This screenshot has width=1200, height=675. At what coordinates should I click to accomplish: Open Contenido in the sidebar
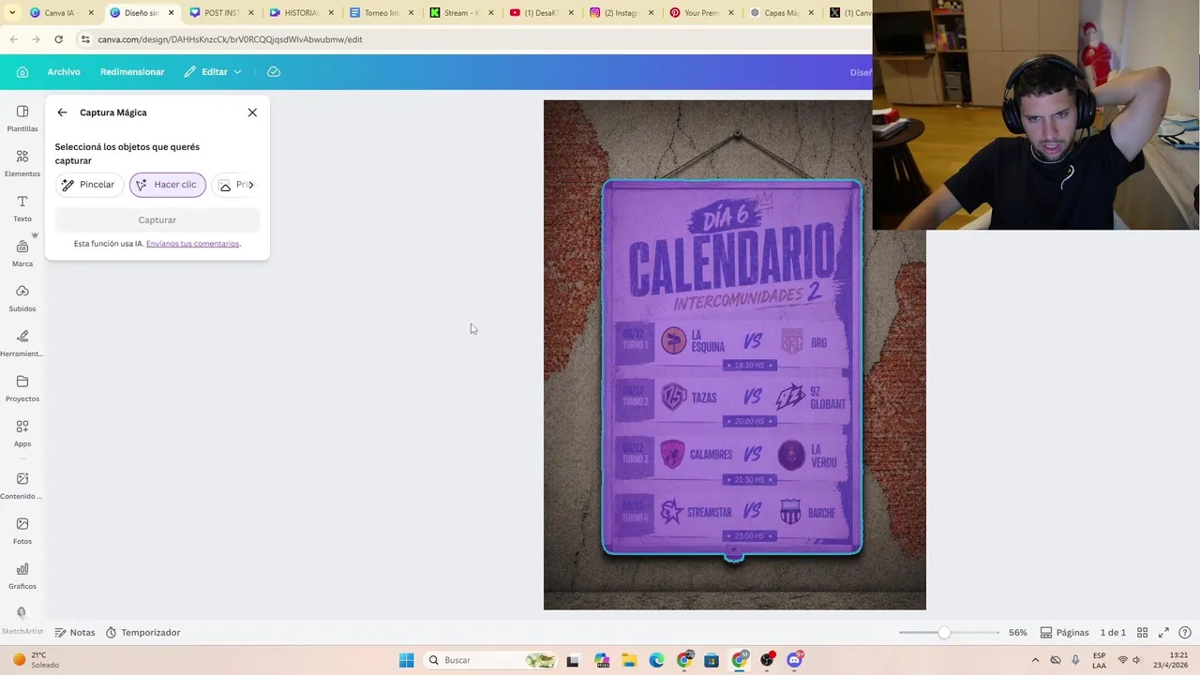click(22, 487)
